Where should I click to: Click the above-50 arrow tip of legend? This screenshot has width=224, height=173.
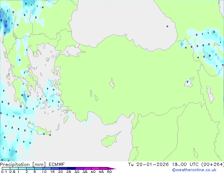coord(112,168)
